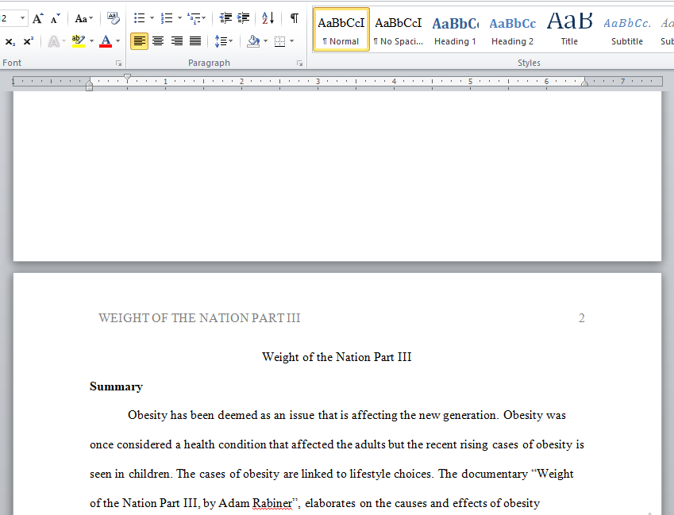
Task: Click the page number 2 in header
Action: (x=582, y=318)
